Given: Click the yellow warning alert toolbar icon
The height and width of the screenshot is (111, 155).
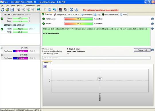Looking at the screenshot, I should 7,10.
